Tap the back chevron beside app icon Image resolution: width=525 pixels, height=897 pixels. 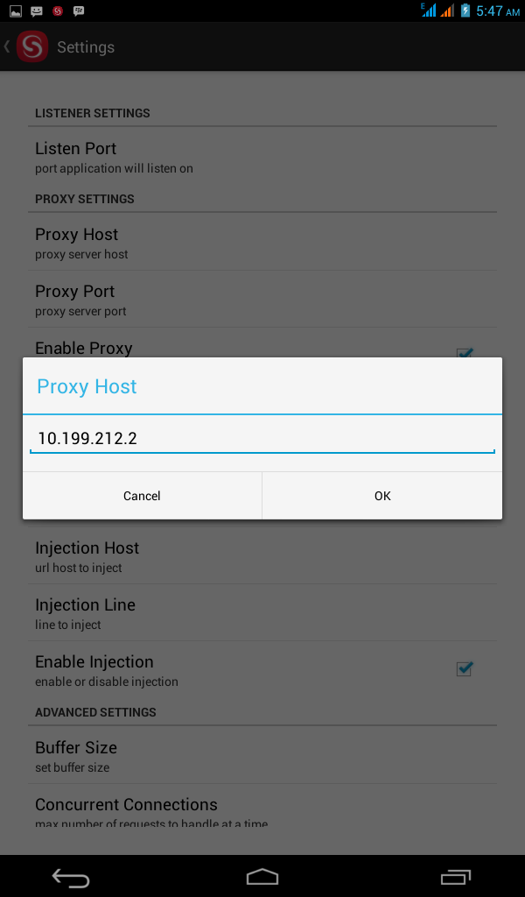click(7, 46)
